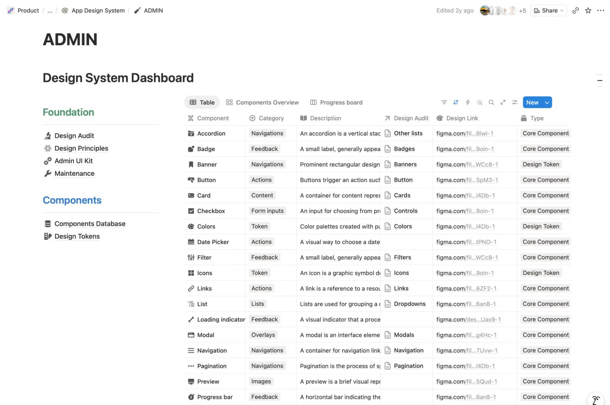The width and height of the screenshot is (610, 405).
Task: Open the dropdown arrow next to New
Action: coord(548,102)
